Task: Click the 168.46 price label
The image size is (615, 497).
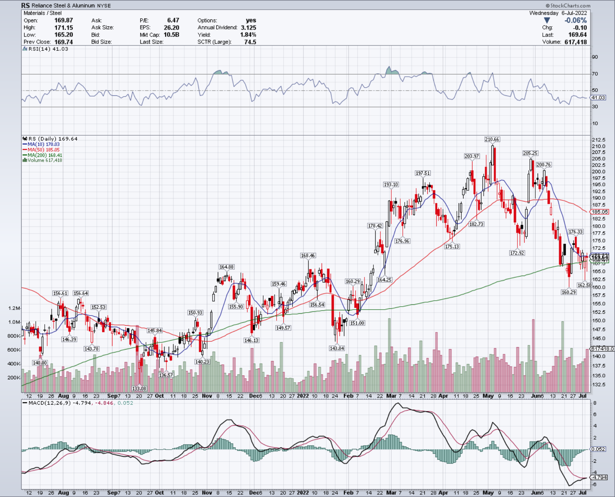Action: [308, 256]
